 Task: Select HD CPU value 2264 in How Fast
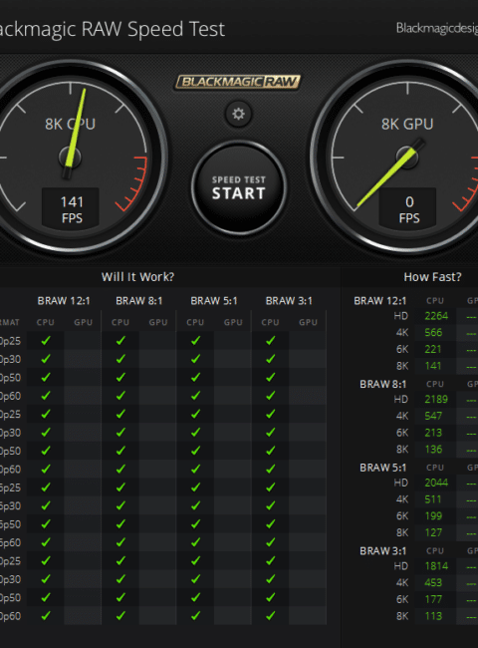pos(436,316)
